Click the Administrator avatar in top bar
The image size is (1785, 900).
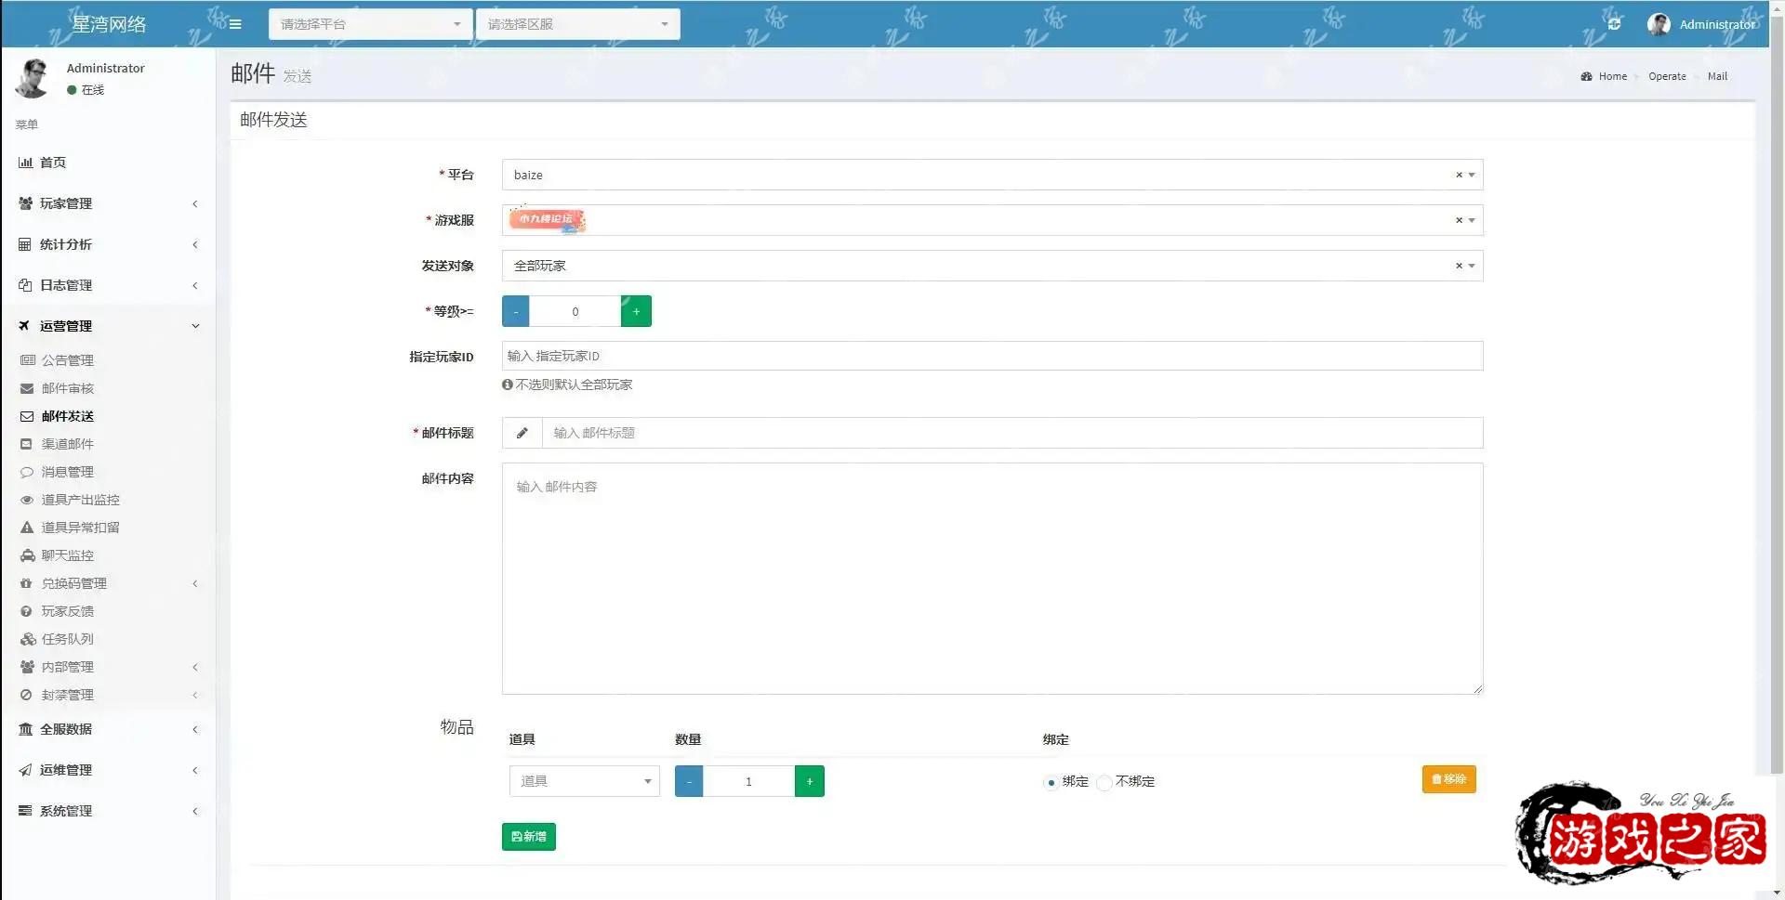pos(1659,24)
